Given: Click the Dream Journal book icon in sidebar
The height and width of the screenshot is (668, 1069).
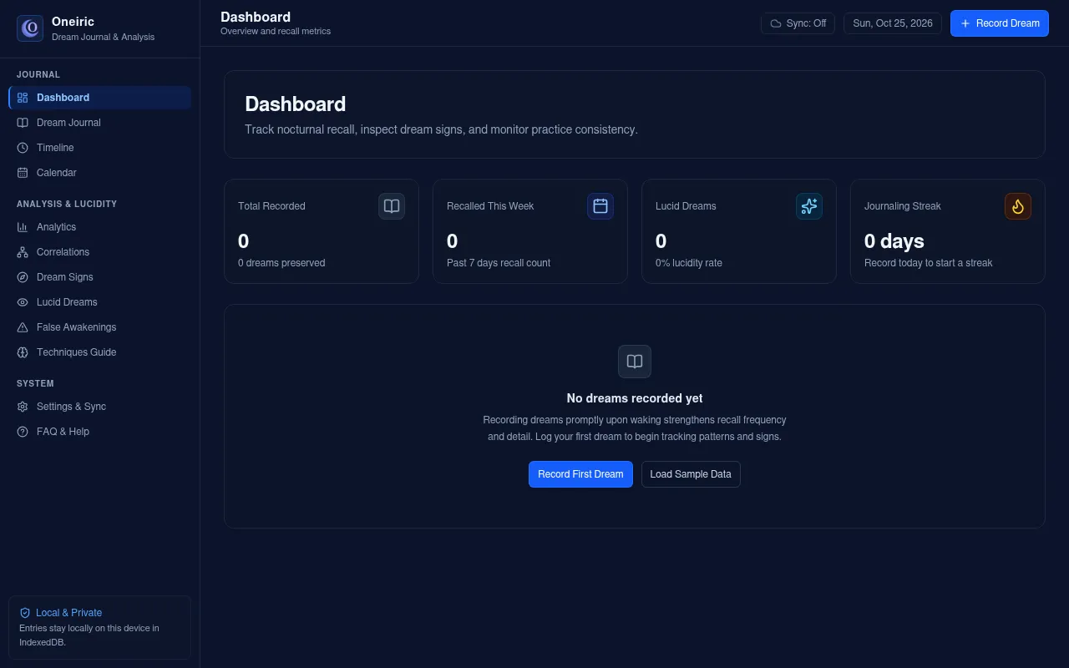Looking at the screenshot, I should tap(23, 123).
